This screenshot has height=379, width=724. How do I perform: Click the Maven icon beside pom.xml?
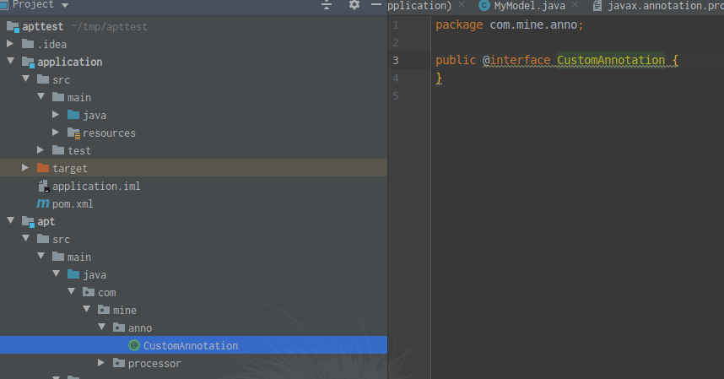(x=43, y=203)
